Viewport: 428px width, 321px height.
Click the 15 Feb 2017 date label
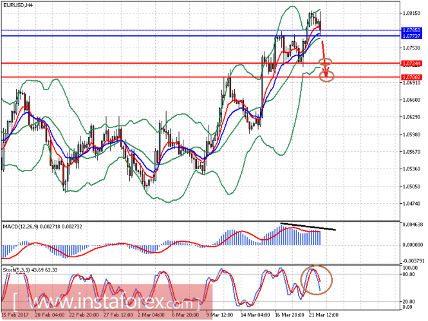14,315
